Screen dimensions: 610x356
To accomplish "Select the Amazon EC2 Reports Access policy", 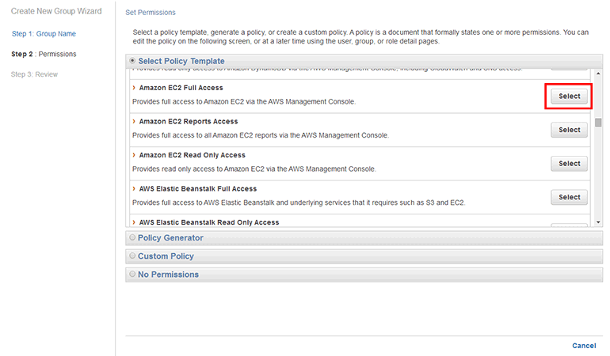I will [569, 130].
